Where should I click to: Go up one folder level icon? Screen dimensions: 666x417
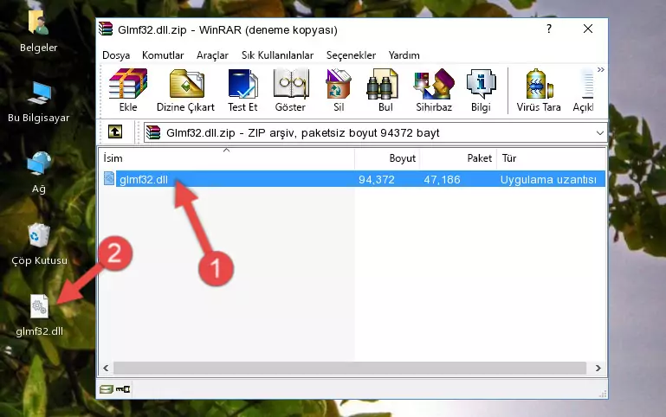pyautogui.click(x=115, y=132)
